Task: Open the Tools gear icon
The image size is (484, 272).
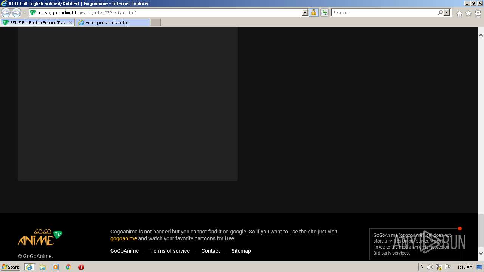Action: (x=478, y=13)
